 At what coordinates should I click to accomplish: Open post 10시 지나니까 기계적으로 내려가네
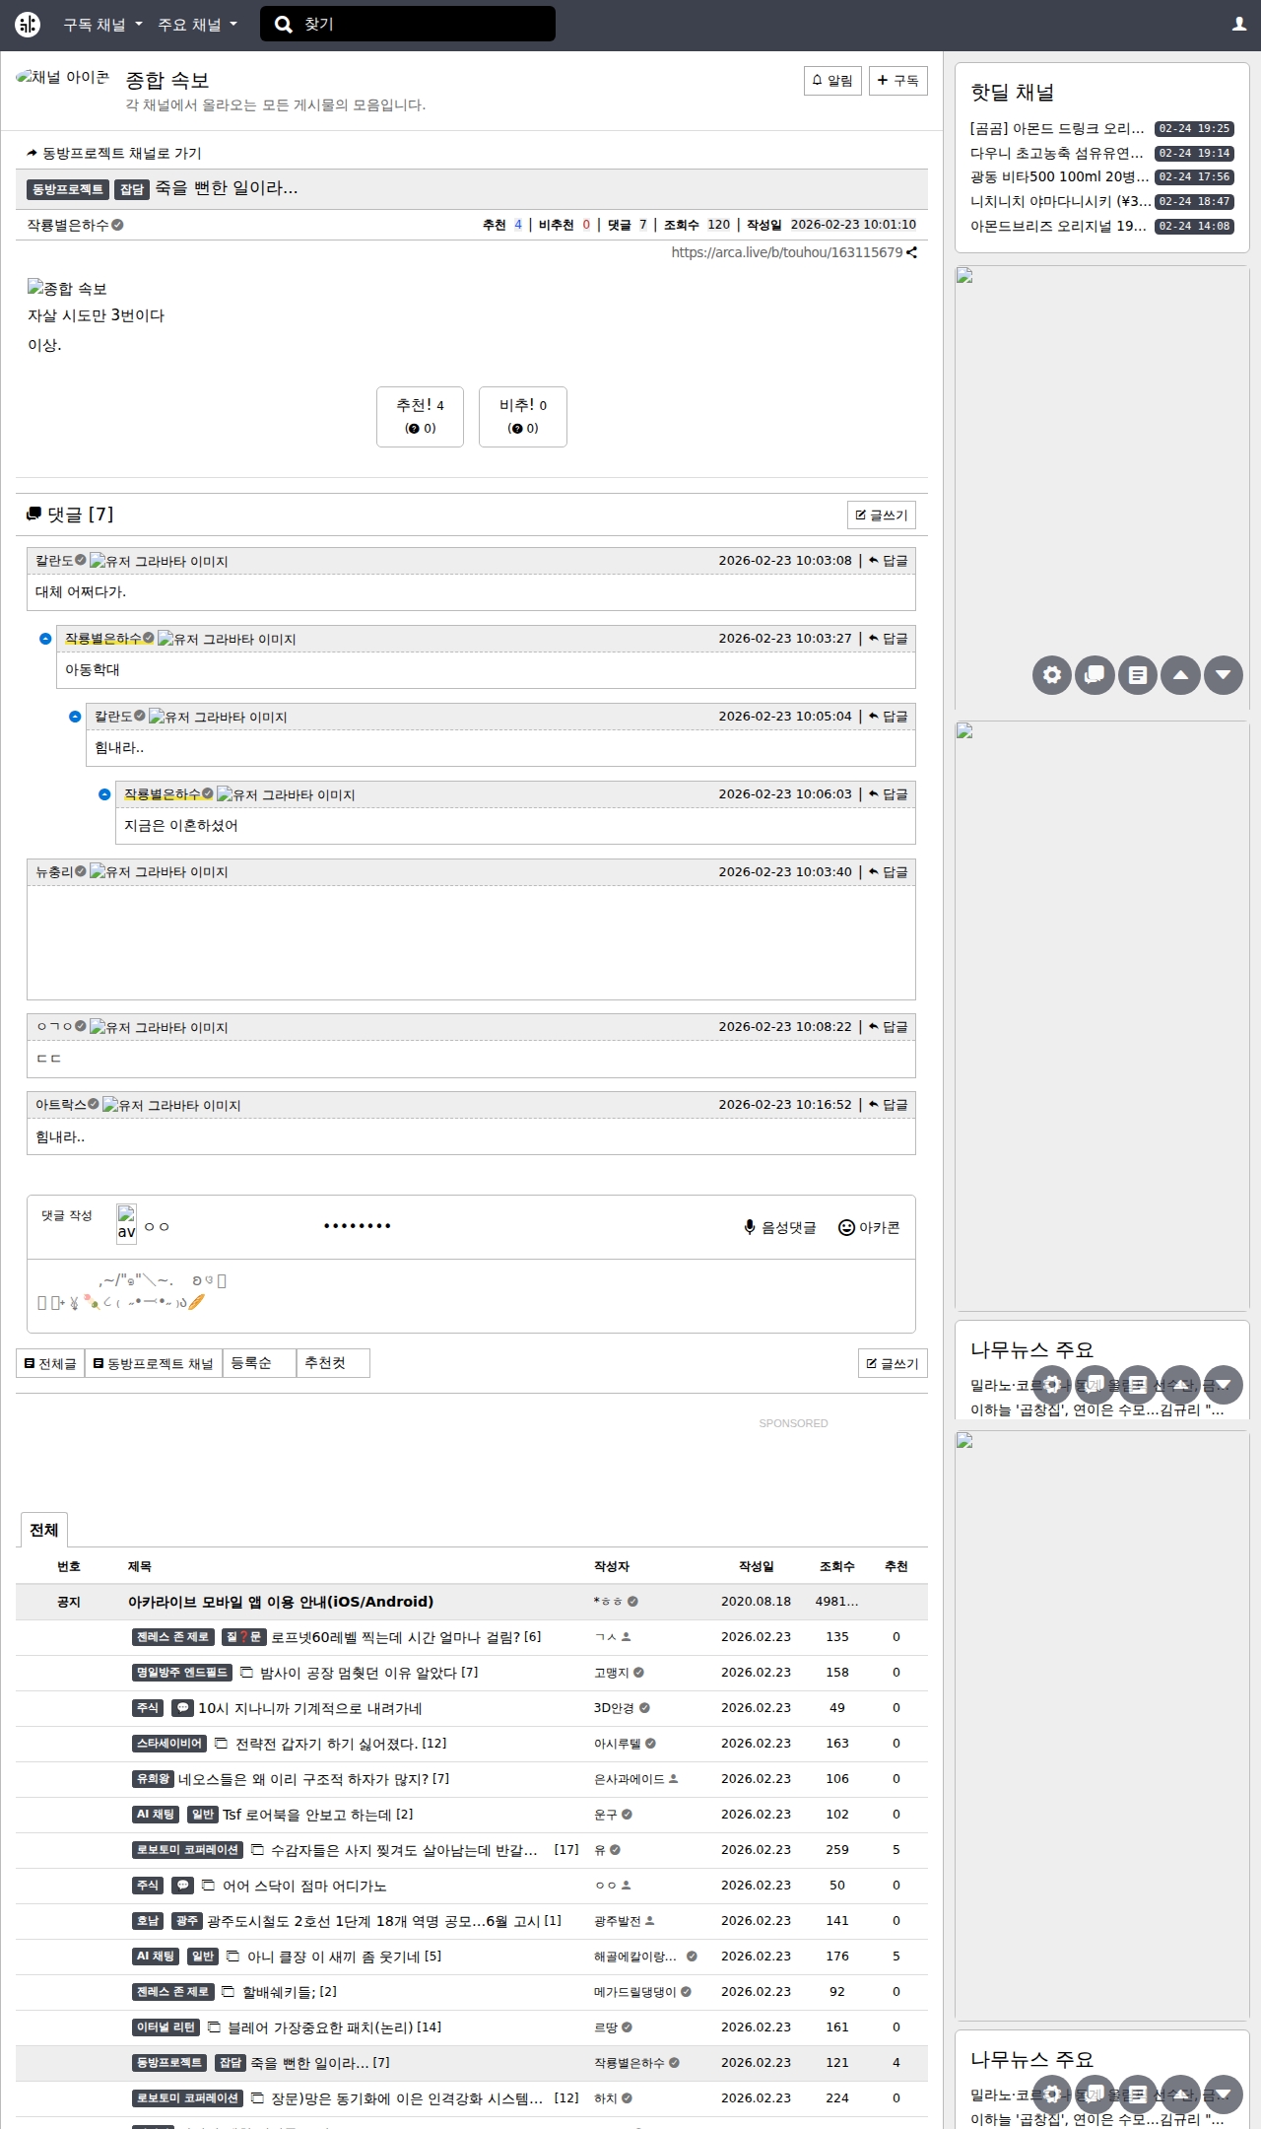coord(309,1708)
